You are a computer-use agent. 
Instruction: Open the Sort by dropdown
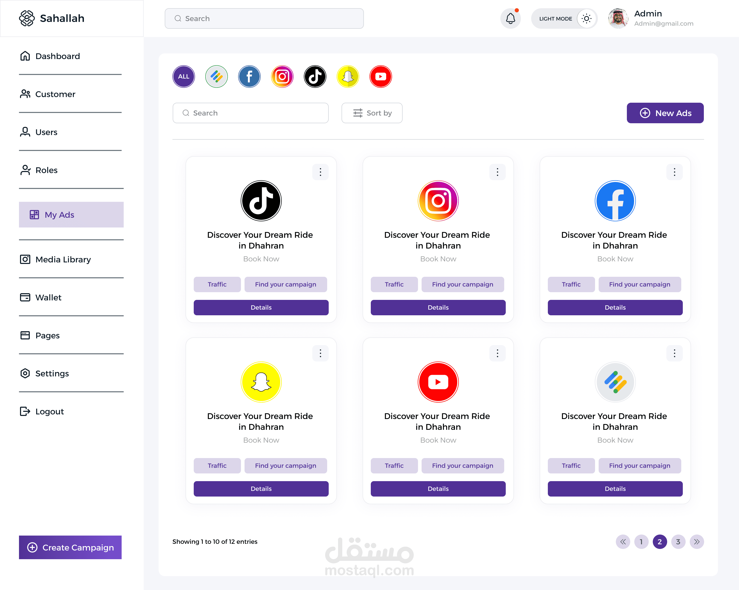372,113
